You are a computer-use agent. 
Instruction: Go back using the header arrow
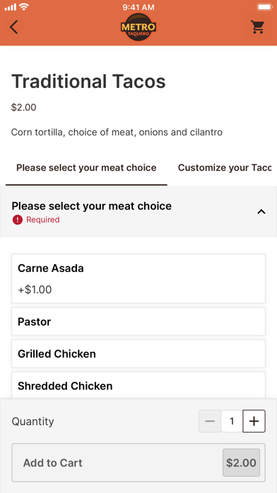pyautogui.click(x=14, y=27)
